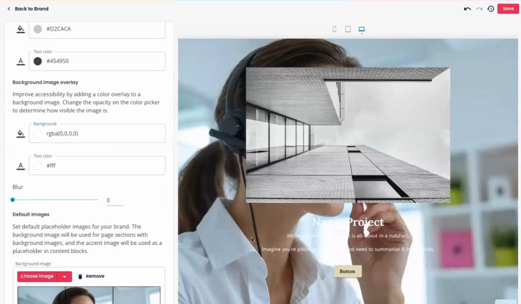
Task: Switch to the mobile preview icon
Action: (x=334, y=29)
